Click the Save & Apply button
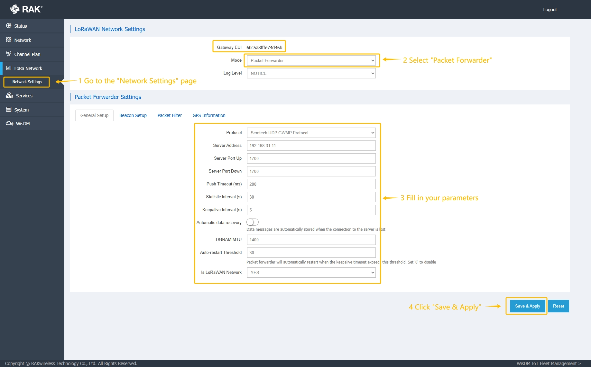591x367 pixels. [x=527, y=306]
